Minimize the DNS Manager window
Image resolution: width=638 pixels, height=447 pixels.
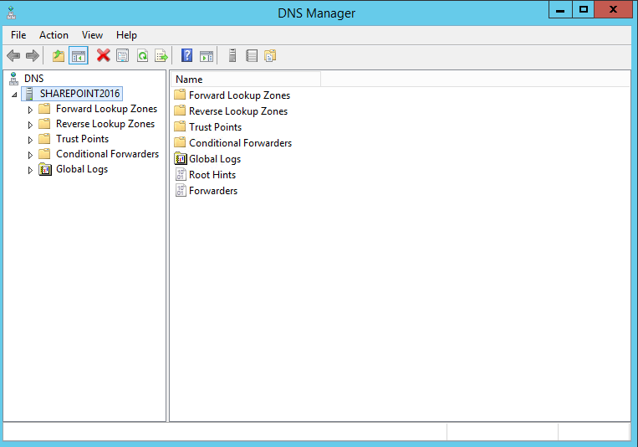pyautogui.click(x=560, y=9)
